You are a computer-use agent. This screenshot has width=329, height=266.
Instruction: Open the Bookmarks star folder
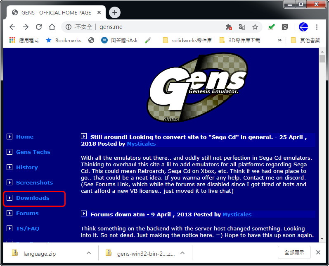point(64,40)
